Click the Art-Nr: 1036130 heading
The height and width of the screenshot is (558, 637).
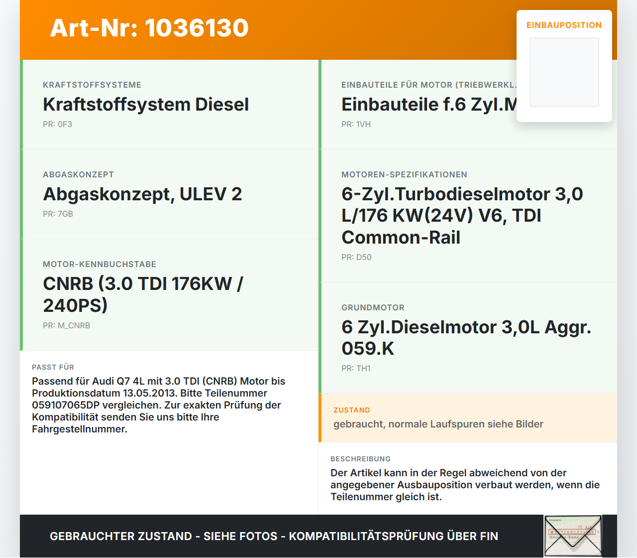pos(149,28)
